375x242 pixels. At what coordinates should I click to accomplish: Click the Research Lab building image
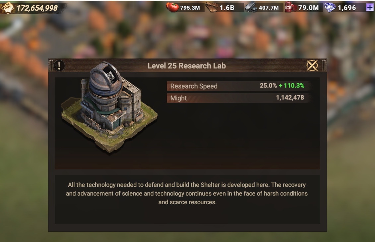pyautogui.click(x=109, y=106)
